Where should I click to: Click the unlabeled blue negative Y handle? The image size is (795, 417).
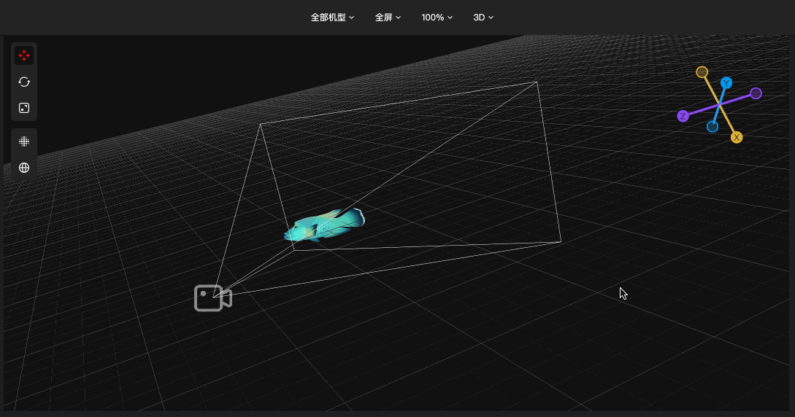click(x=713, y=127)
